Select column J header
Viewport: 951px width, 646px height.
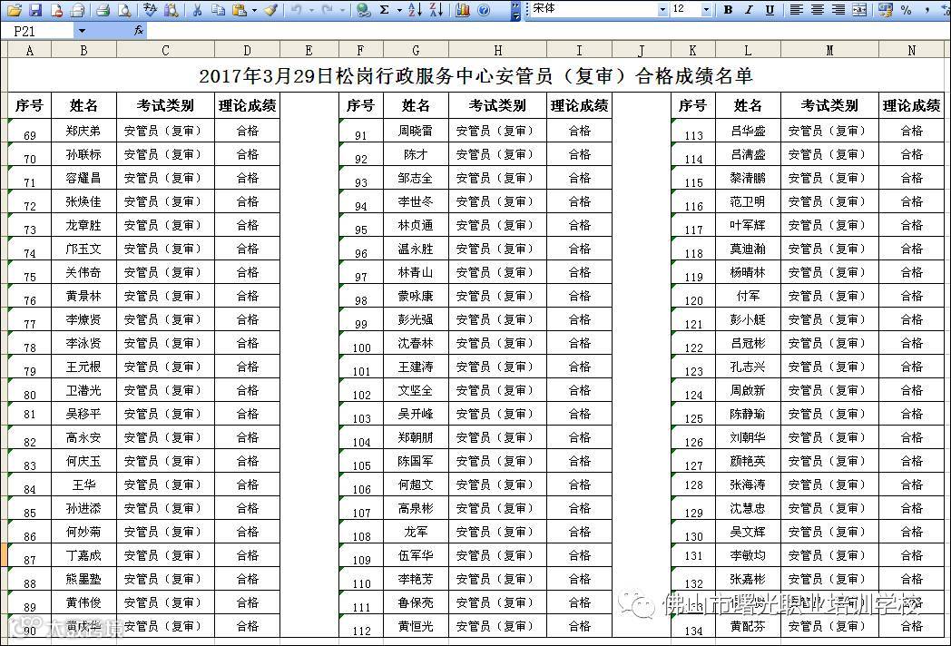tap(641, 50)
